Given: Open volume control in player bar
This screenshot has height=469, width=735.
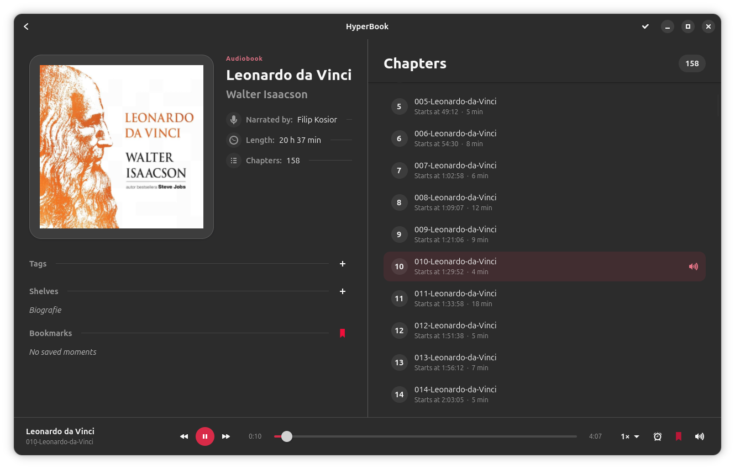Looking at the screenshot, I should [700, 436].
